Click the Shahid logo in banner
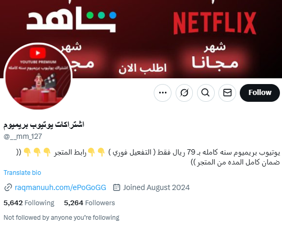Screen dimensions: 282x237 click(x=71, y=20)
